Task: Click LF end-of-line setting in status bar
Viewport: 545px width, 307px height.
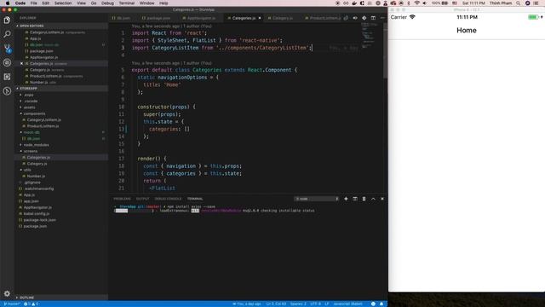Action: click(x=327, y=304)
